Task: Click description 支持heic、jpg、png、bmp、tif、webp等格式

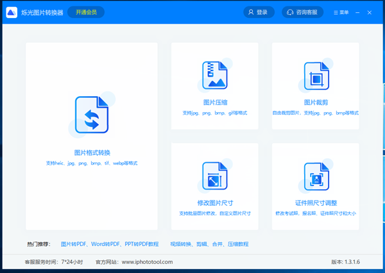Action: click(92, 163)
